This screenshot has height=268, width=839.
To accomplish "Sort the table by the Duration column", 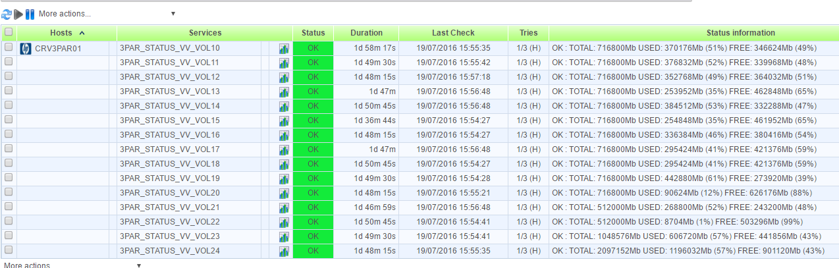I will [x=366, y=33].
